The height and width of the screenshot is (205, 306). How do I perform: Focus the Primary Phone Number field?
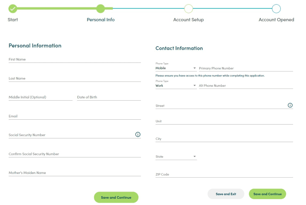coord(246,68)
